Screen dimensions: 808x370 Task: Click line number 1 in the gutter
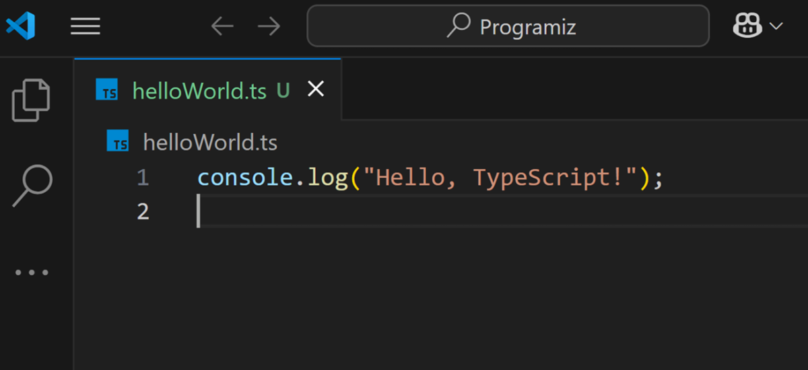pos(142,178)
